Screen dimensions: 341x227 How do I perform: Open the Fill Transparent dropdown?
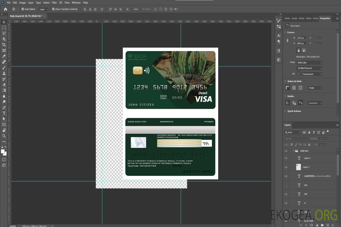311,74
